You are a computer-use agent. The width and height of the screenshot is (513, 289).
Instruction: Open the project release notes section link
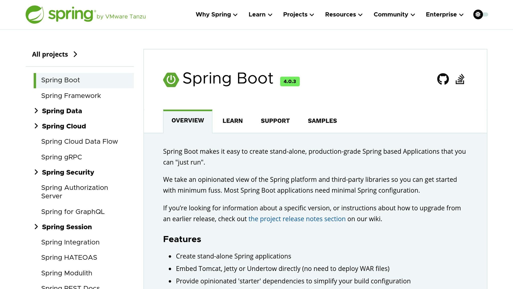click(297, 219)
